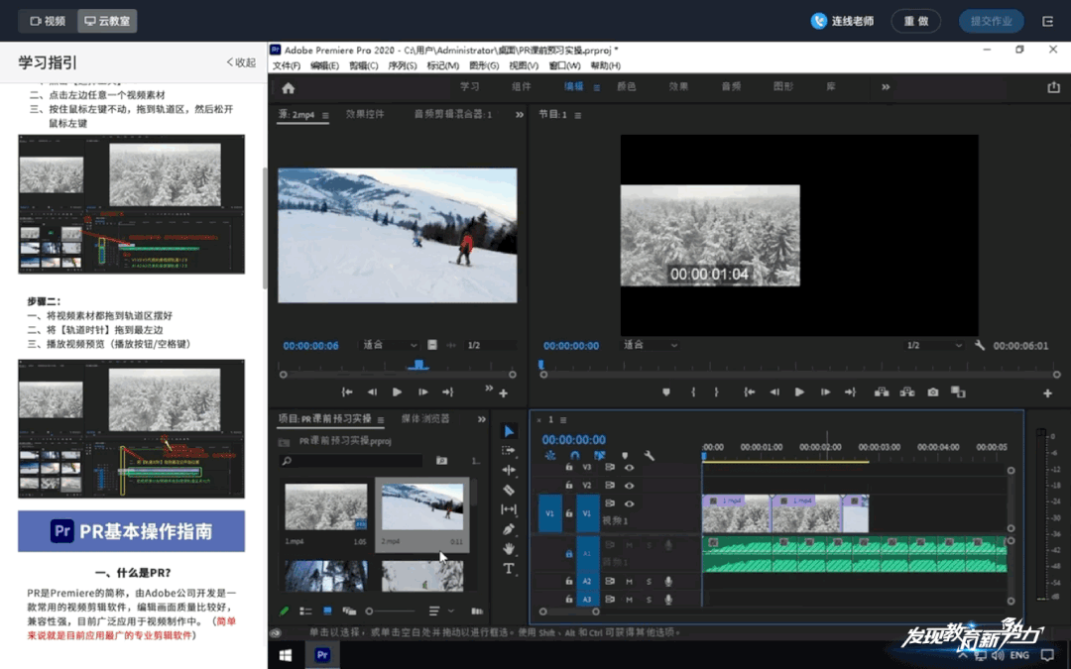Open timeline display settings wrench
Image resolution: width=1071 pixels, height=669 pixels.
point(650,456)
